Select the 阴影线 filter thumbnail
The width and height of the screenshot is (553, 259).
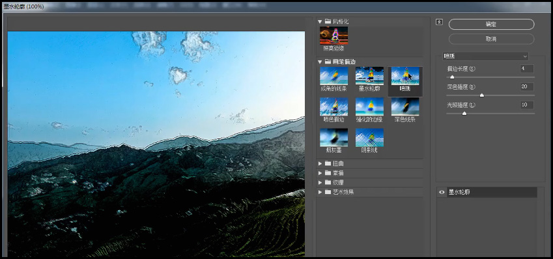point(369,138)
